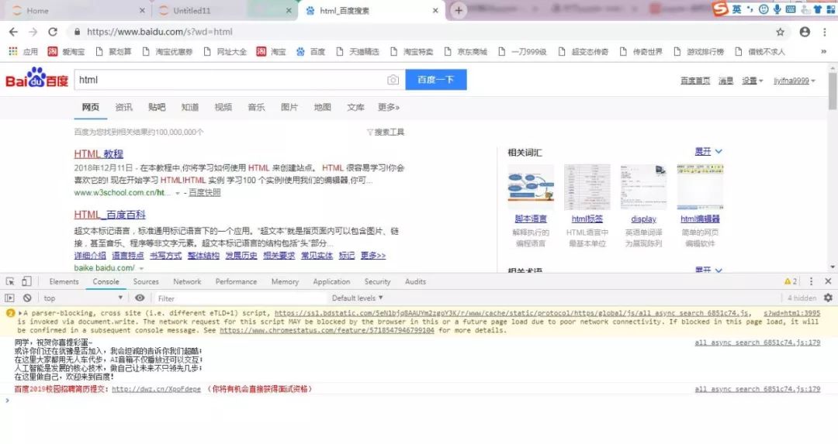
Task: Open the html编辑器 thumbnail image
Action: pos(700,188)
